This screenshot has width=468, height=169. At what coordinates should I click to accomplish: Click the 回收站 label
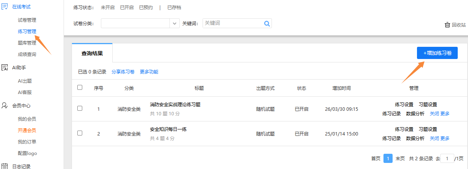(459, 25)
